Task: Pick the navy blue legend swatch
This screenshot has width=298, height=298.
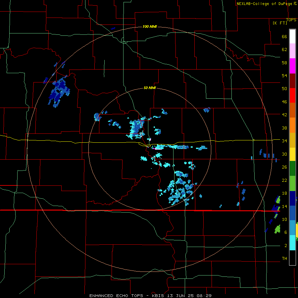Action: point(292,198)
